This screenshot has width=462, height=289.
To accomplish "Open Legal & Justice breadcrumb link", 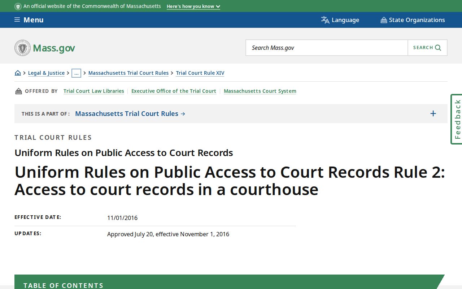I will (x=46, y=73).
